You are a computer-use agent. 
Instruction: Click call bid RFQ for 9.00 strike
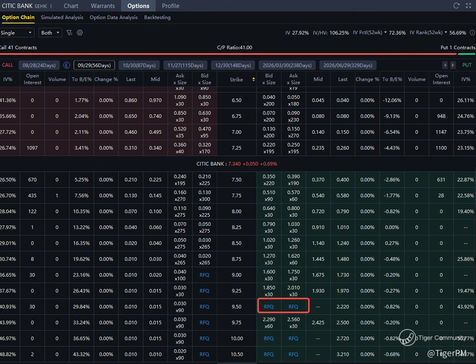[x=204, y=275]
